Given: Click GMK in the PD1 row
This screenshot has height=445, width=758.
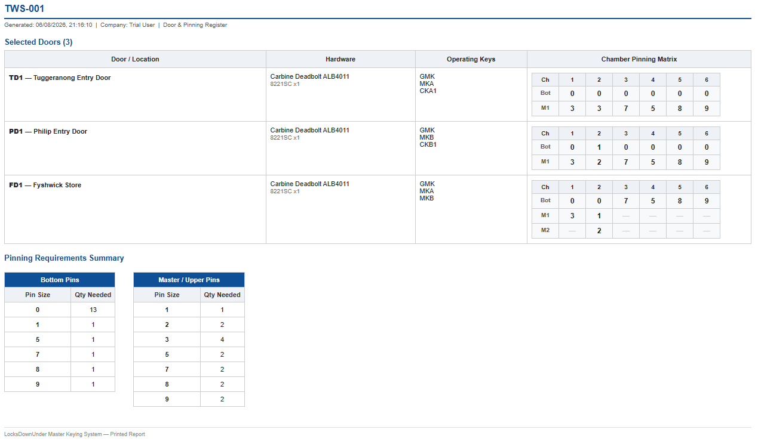Looking at the screenshot, I should [427, 130].
